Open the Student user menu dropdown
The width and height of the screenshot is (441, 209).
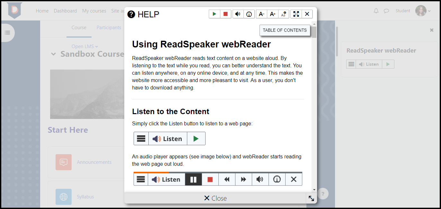pyautogui.click(x=422, y=11)
